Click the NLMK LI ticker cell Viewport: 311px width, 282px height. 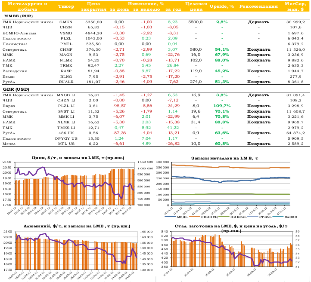66,122
